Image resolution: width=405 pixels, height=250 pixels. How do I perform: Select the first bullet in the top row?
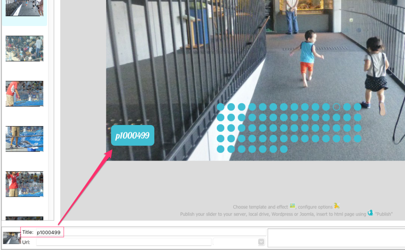pos(221,107)
